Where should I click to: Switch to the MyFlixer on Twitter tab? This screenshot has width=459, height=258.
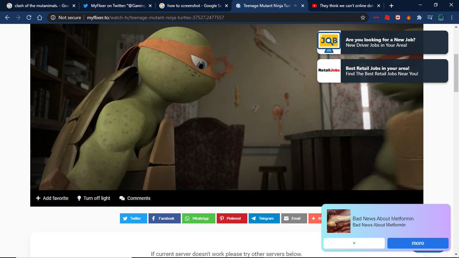click(117, 6)
